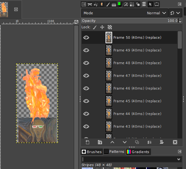
Task: Select layer 'Frame 44 (40ms) (replace)'
Action: (x=138, y=114)
